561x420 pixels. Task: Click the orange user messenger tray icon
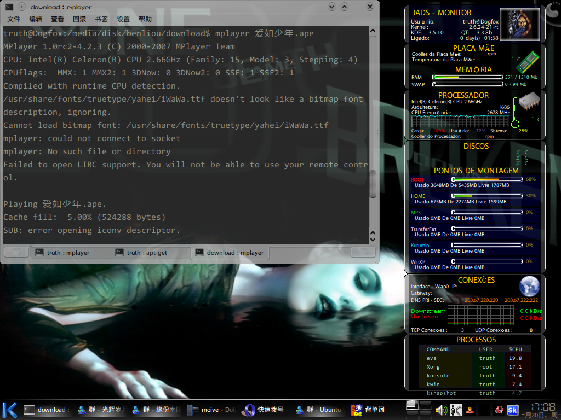pyautogui.click(x=470, y=410)
